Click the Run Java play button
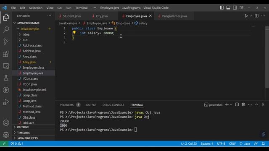Image resolution: width=269 pixels, height=151 pixels. [246, 16]
